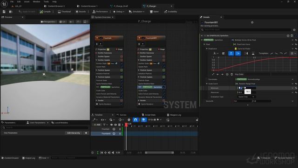Collapse the Fountain emitter node arrow
The image size is (298, 168).
(x=97, y=38)
